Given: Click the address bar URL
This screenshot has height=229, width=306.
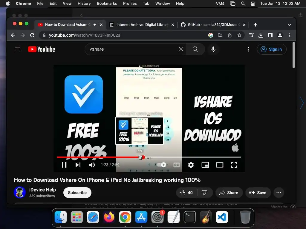Looking at the screenshot, I should point(85,35).
